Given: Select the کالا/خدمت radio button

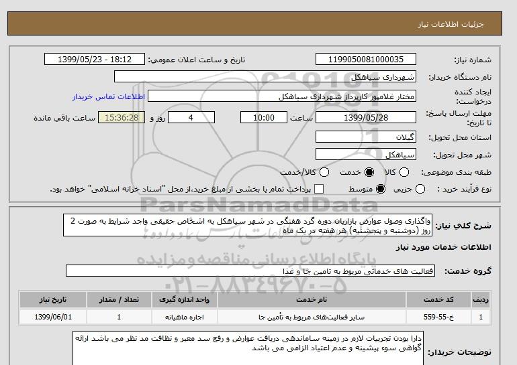Looking at the screenshot, I should tap(324, 172).
